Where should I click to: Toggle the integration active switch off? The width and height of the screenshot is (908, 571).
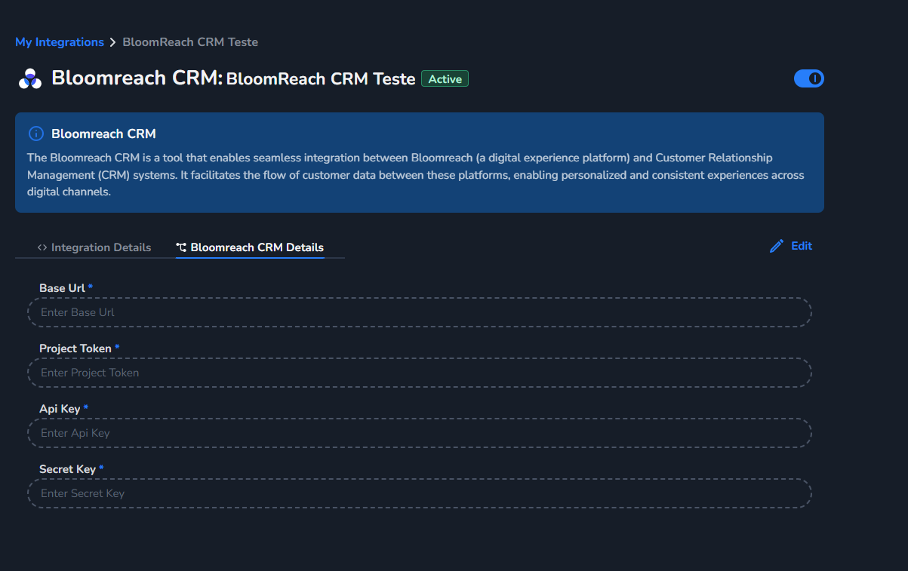point(809,78)
